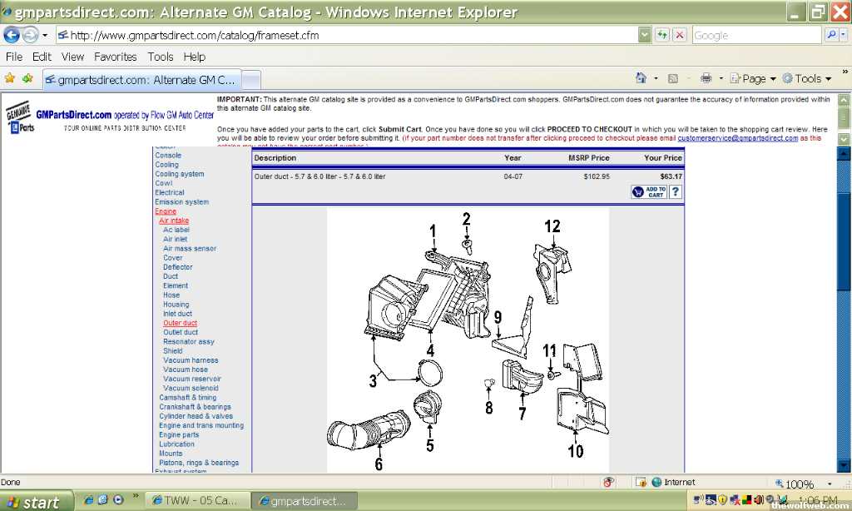The height and width of the screenshot is (511, 852).
Task: Click inside the Google search box
Action: [753, 35]
